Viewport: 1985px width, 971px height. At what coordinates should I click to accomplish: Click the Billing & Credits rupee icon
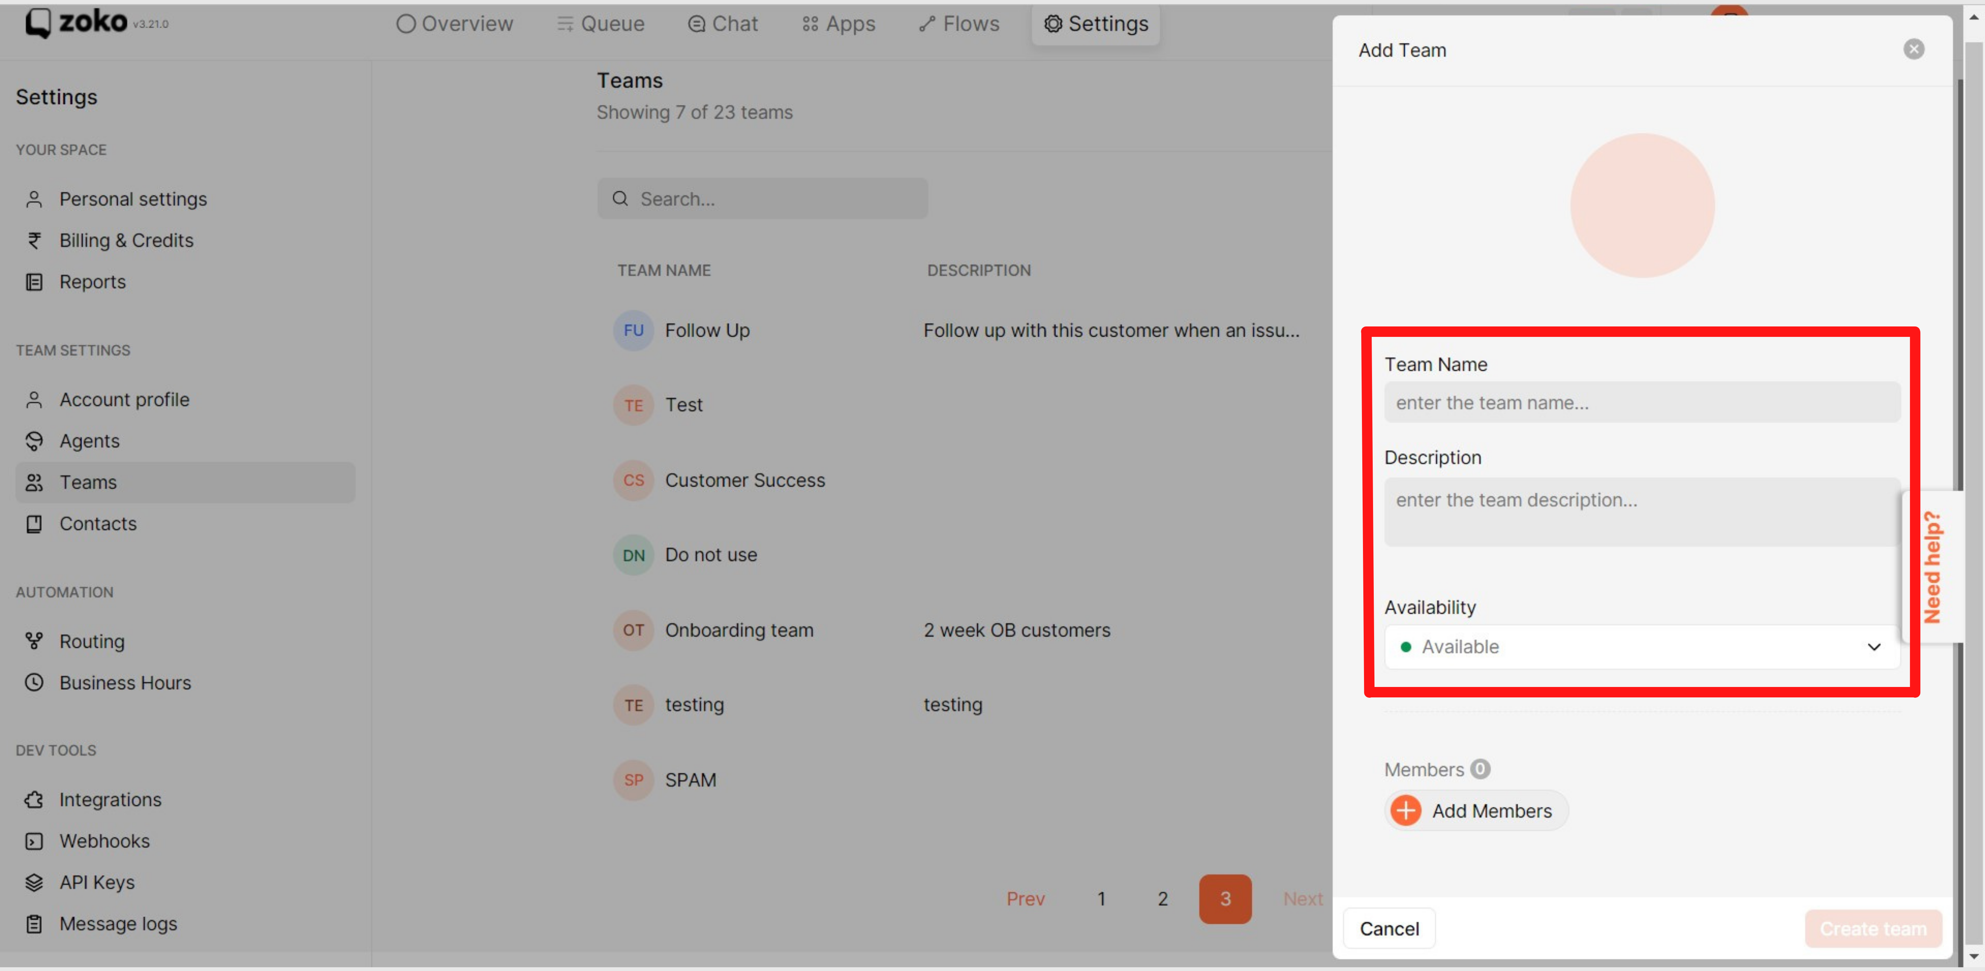pyautogui.click(x=34, y=241)
